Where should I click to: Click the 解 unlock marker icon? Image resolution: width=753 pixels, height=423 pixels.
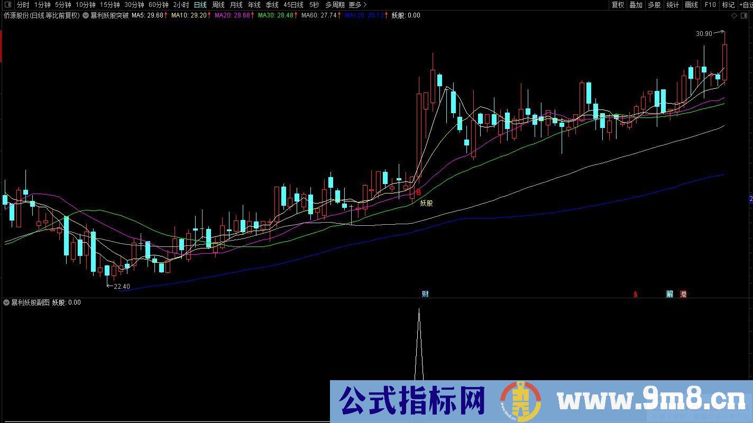tap(669, 294)
